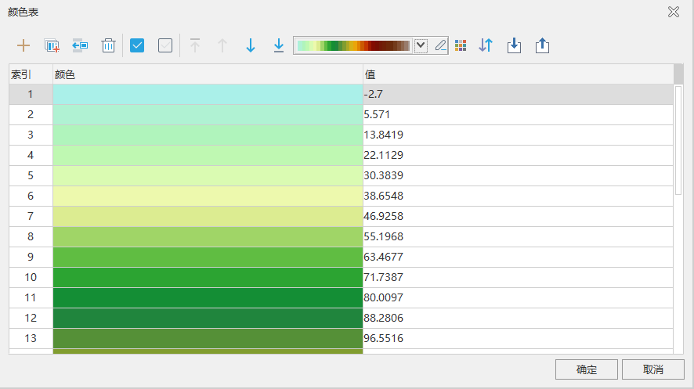Reverse color order with swap arrows icon
The image size is (694, 389).
pos(486,45)
